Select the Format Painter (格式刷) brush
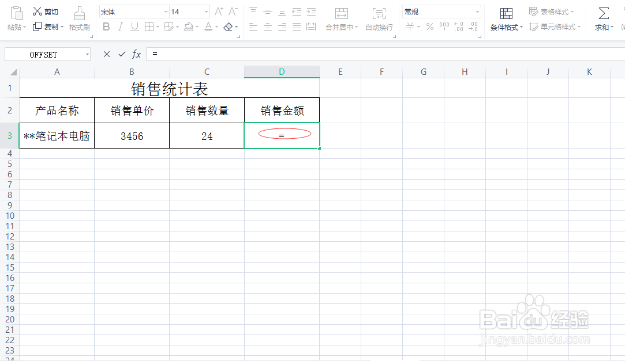 79,18
